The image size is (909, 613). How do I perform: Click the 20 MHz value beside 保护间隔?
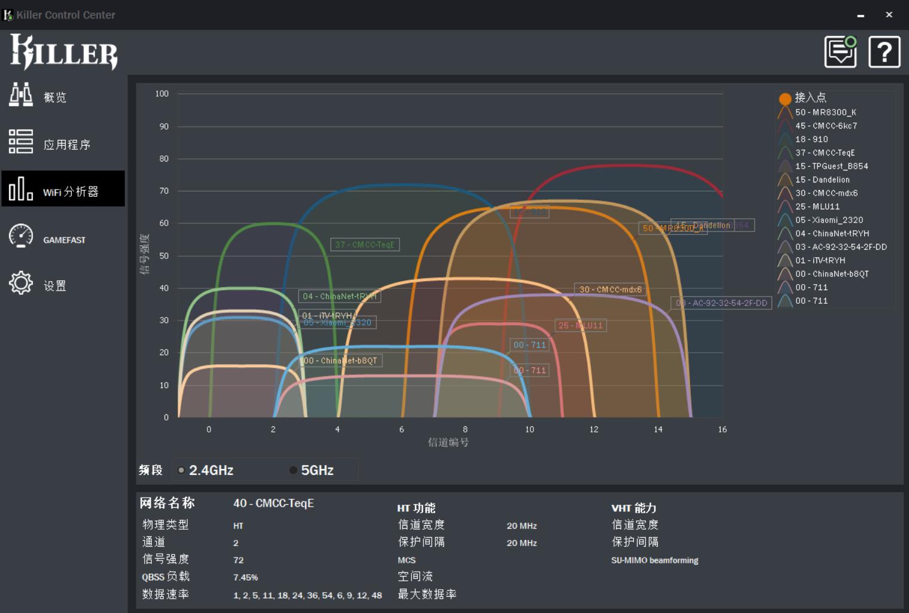pos(521,543)
